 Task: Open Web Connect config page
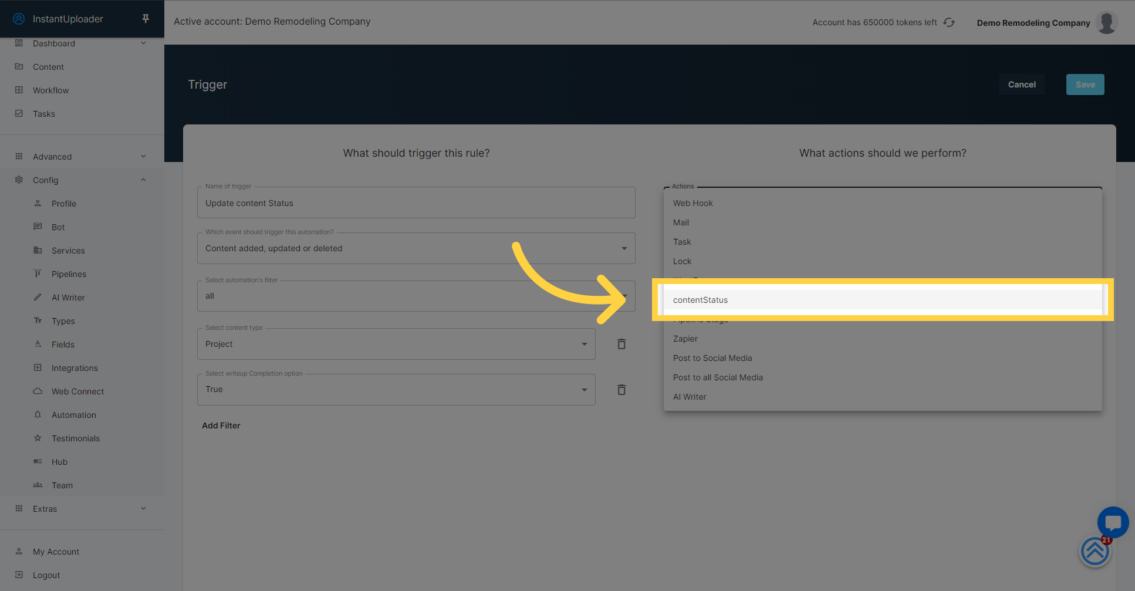click(x=82, y=391)
